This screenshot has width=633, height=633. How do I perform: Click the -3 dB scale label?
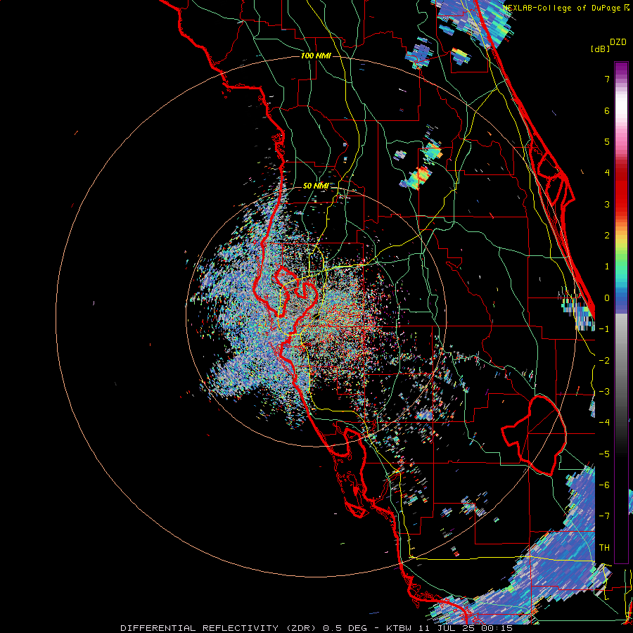pyautogui.click(x=604, y=392)
